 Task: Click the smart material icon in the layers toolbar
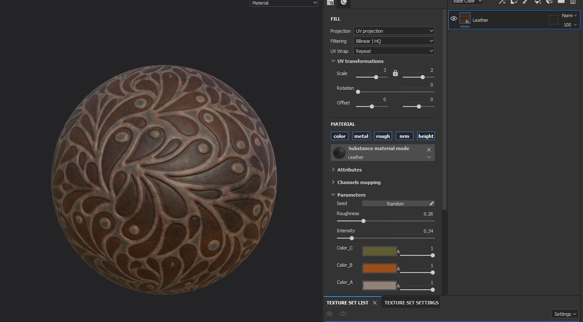coord(549,2)
